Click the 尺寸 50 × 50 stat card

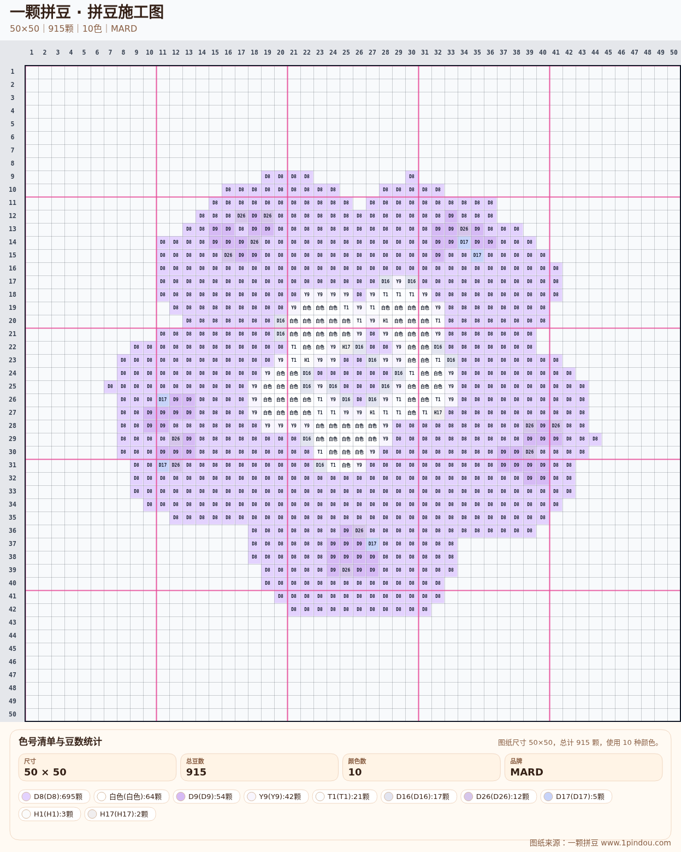(97, 767)
